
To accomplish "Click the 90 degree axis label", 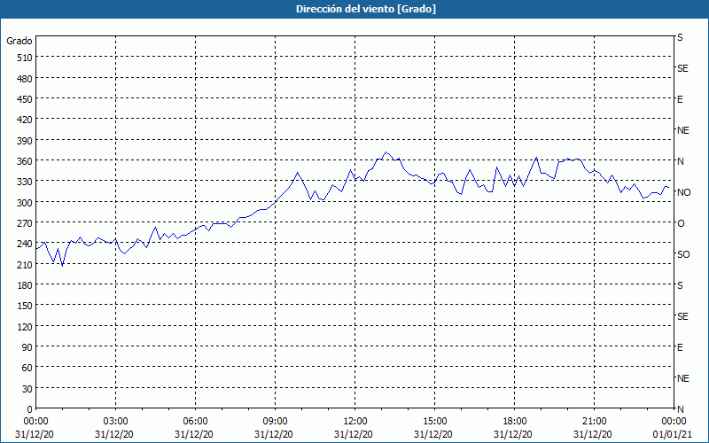I will click(x=27, y=347).
